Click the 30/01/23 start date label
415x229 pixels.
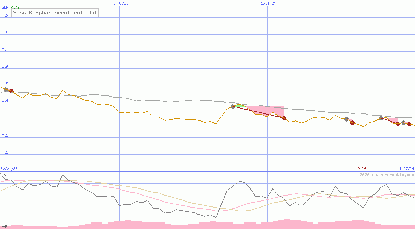click(8, 169)
